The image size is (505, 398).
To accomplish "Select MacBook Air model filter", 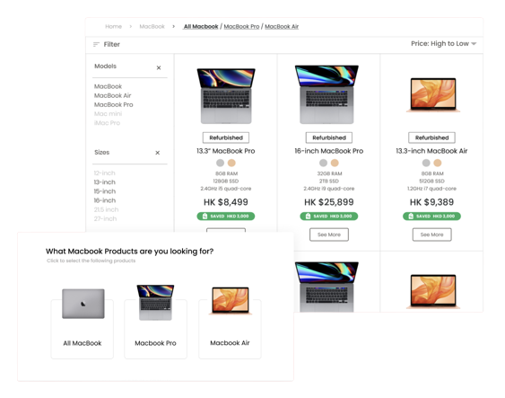I will [112, 95].
